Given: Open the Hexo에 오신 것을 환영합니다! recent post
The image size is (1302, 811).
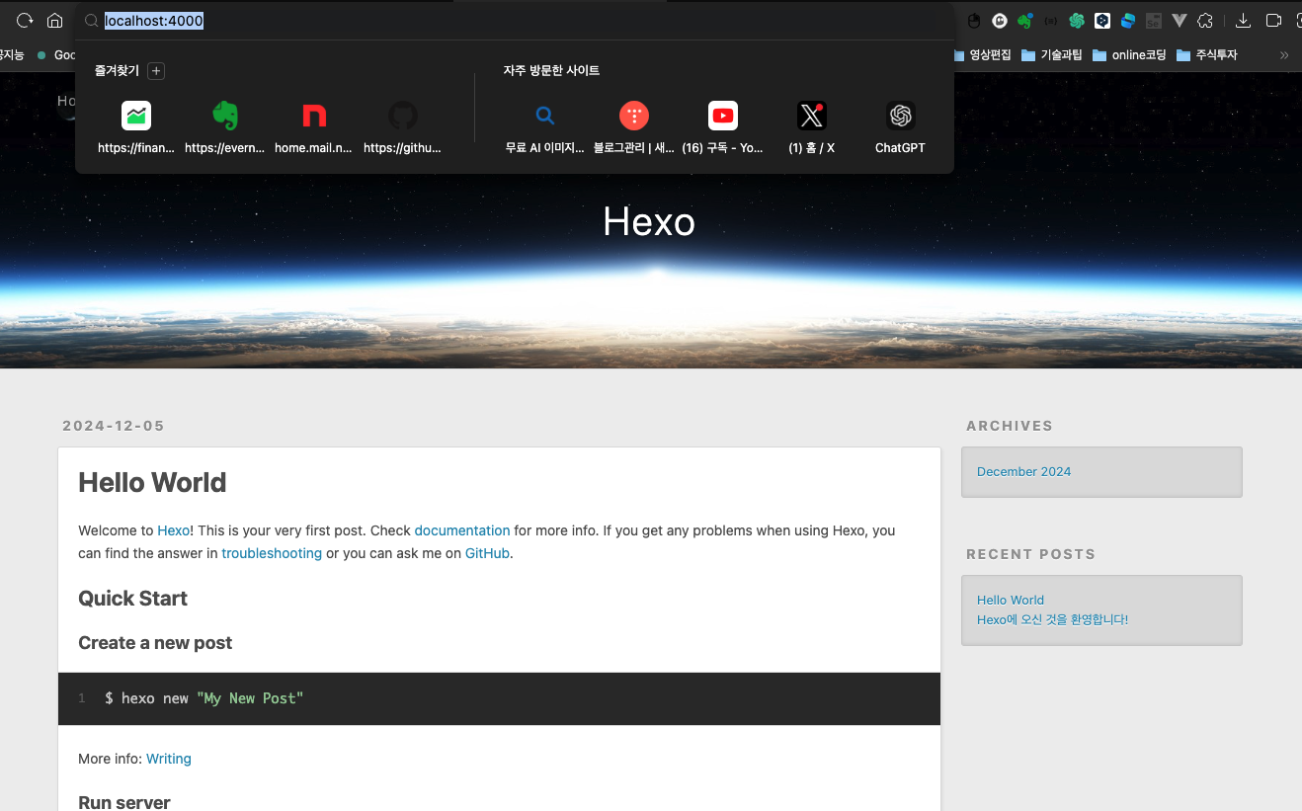Looking at the screenshot, I should pos(1052,619).
